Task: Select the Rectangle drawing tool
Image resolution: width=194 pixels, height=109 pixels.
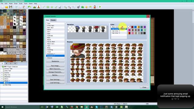Action: click(48, 7)
